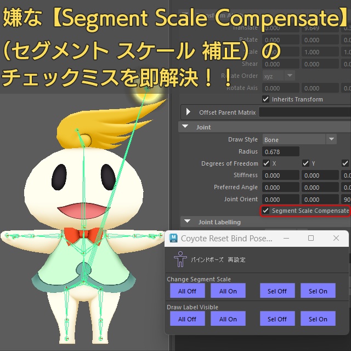Click the Maya icon in Coyote Reset Bind Pose titlebar

tap(173, 238)
